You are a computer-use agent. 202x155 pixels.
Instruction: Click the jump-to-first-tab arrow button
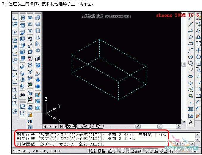click(x=46, y=126)
